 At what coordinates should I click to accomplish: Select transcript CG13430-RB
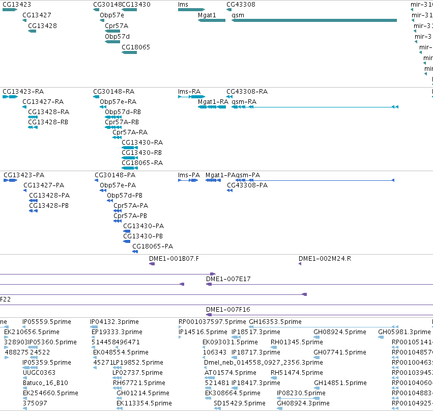click(x=141, y=153)
